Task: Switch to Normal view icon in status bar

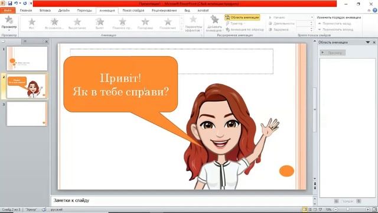Action: (x=305, y=209)
